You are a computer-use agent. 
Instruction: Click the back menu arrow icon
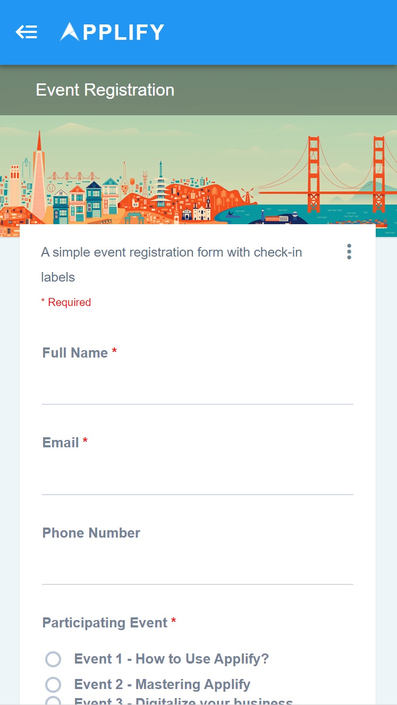(x=26, y=32)
